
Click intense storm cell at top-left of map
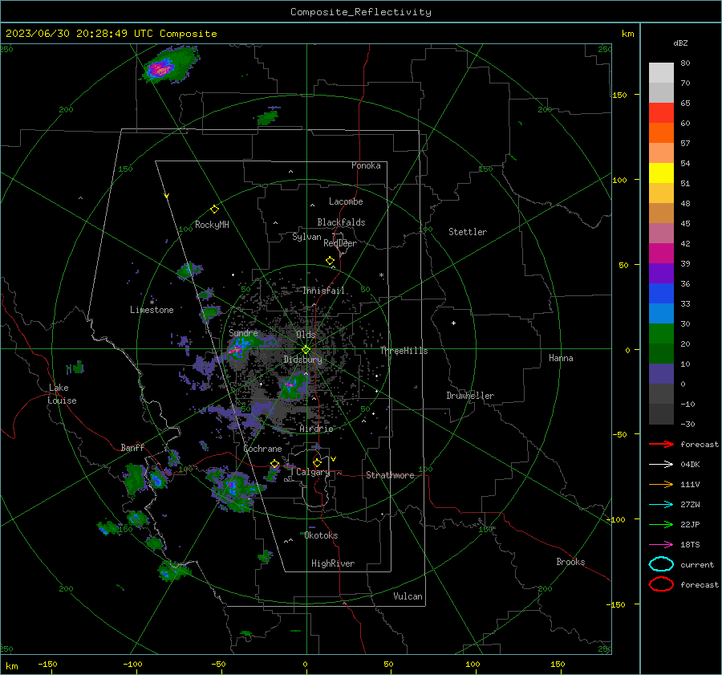pyautogui.click(x=169, y=66)
